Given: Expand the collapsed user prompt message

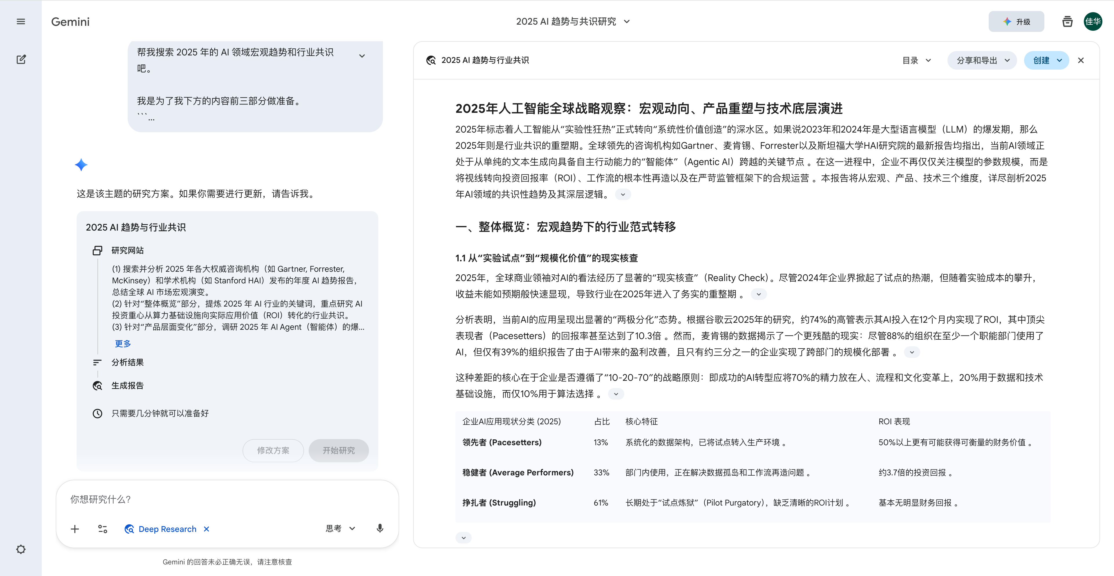Looking at the screenshot, I should tap(362, 56).
